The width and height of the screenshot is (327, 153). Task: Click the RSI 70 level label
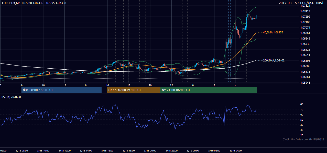pyautogui.click(x=302, y=109)
